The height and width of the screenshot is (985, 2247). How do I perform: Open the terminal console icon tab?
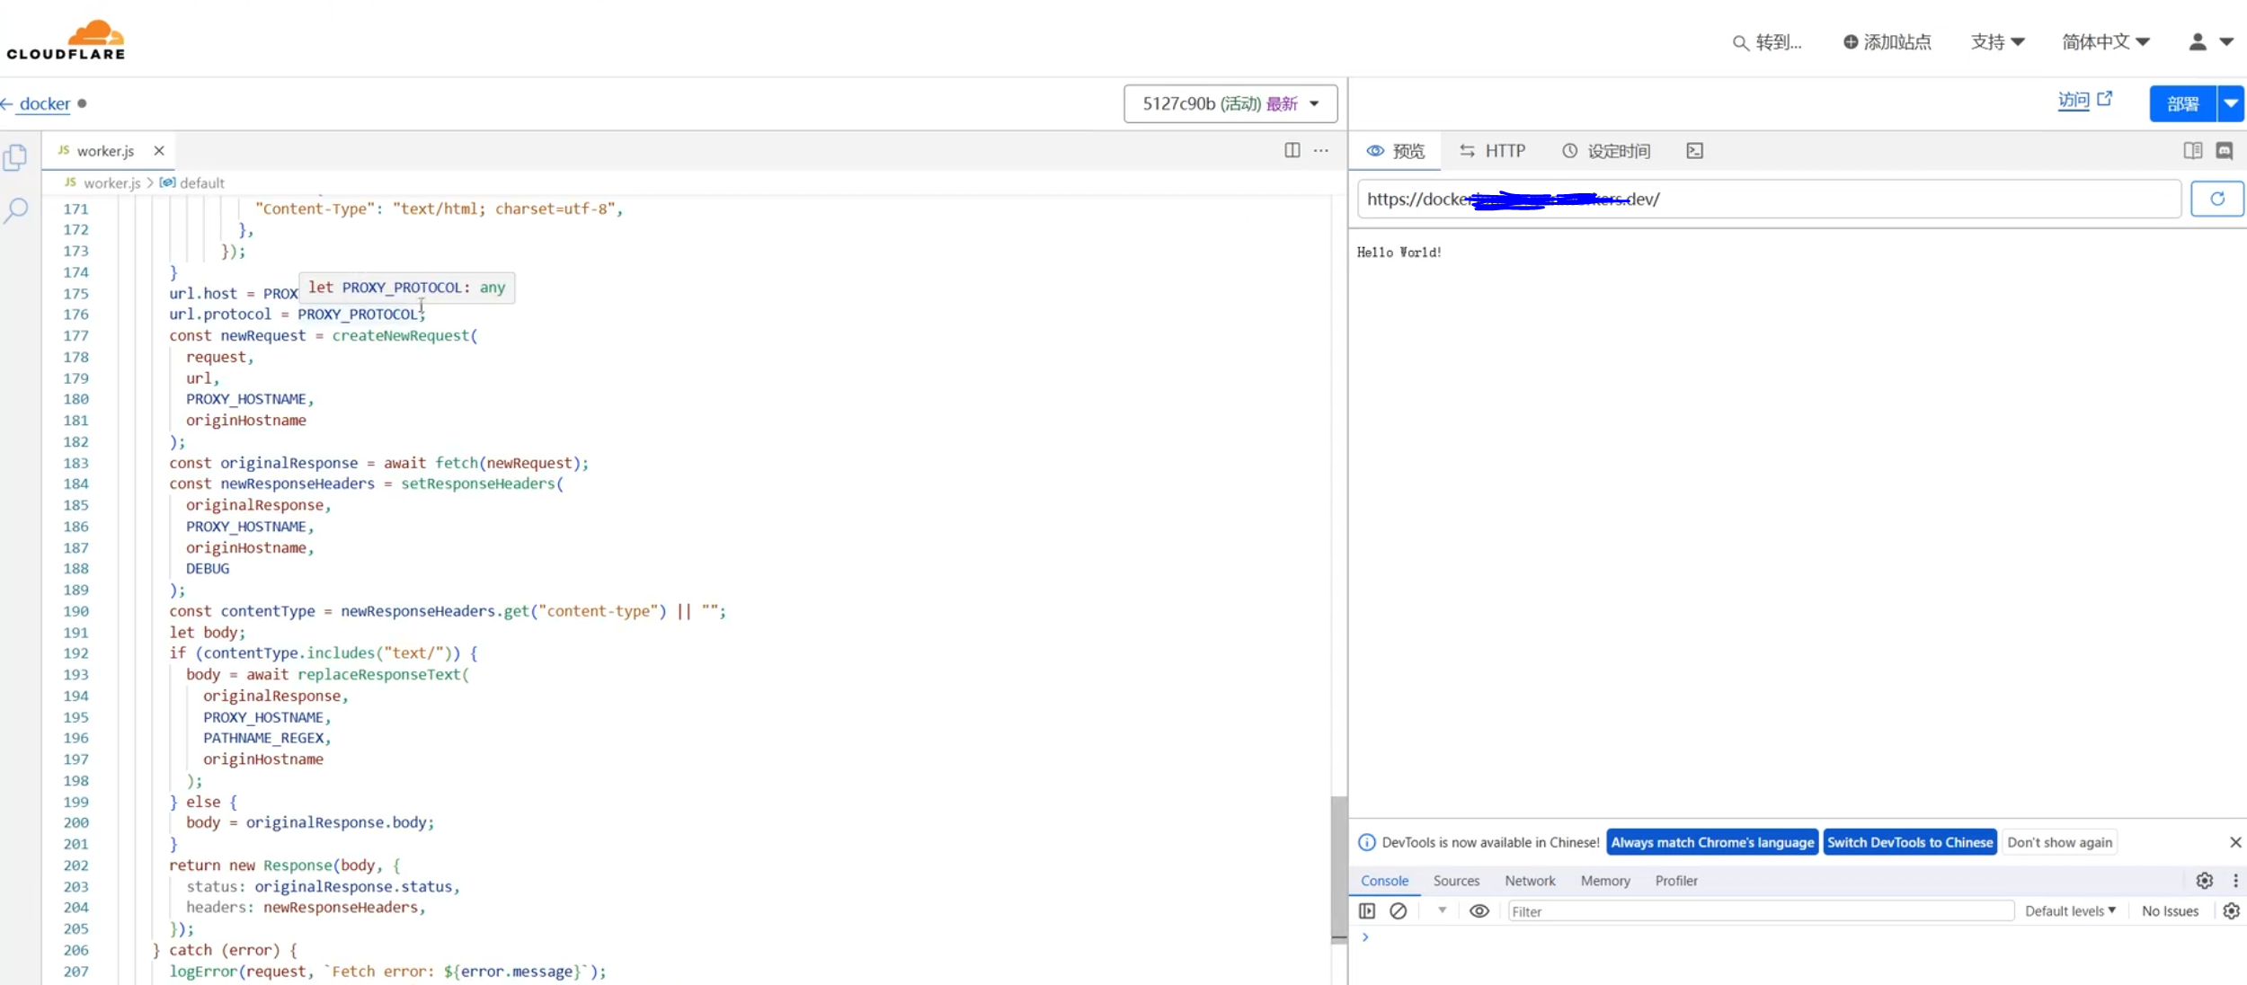tap(1694, 151)
